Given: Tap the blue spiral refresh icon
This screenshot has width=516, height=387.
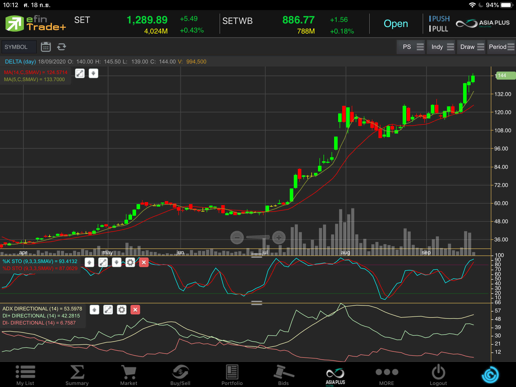Looking at the screenshot, I should tap(490, 375).
